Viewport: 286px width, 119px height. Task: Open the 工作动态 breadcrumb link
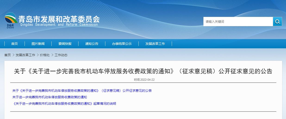pyautogui.click(x=61, y=55)
